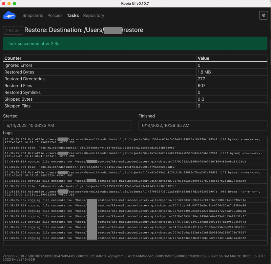Click the 10:38:35.872 copying file log line
The image size is (271, 264).
click(x=135, y=211)
